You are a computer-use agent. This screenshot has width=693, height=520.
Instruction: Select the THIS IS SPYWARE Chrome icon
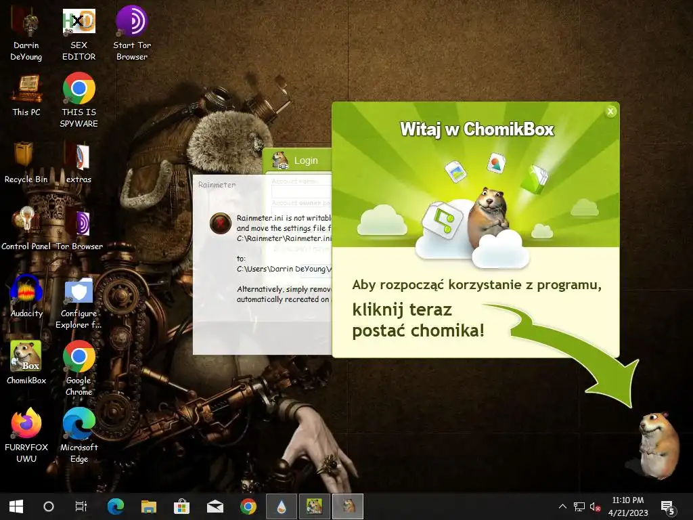click(79, 100)
